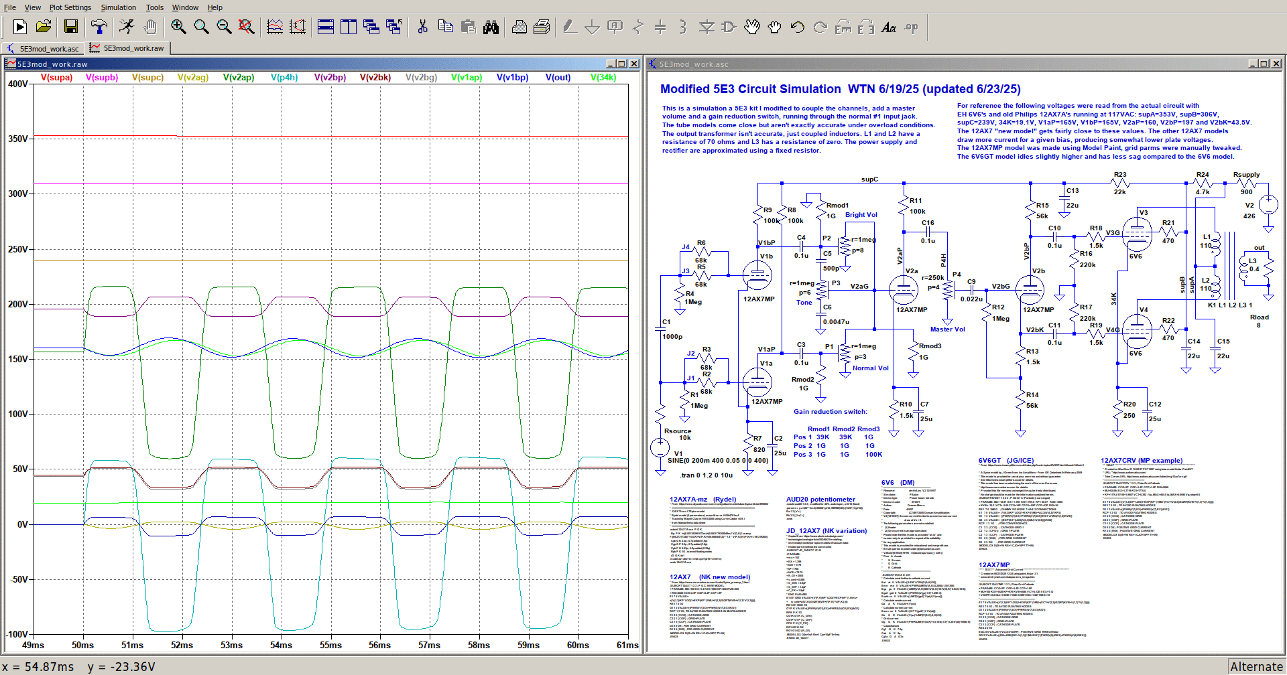Select the Capacitor tool
The height and width of the screenshot is (675, 1287).
(661, 27)
